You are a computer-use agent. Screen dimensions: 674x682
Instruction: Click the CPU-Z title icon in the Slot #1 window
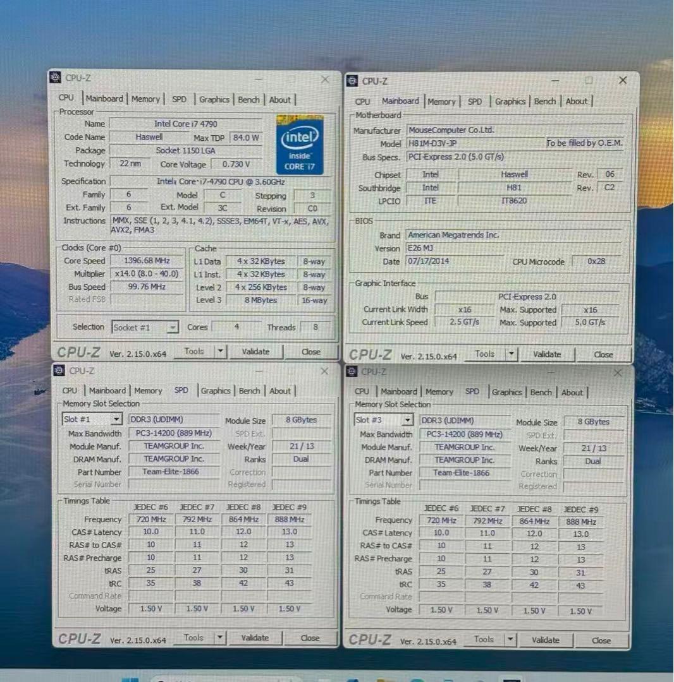coord(59,371)
